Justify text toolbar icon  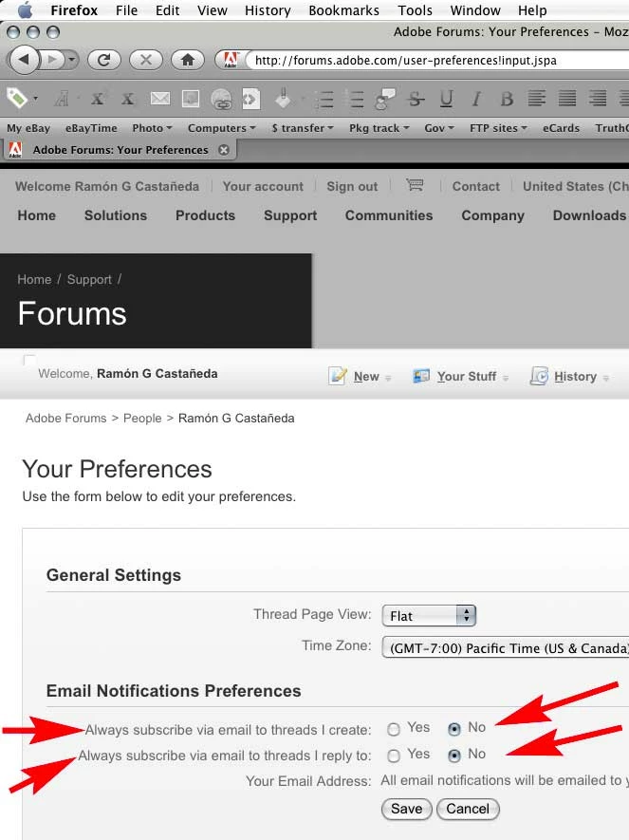point(567,99)
